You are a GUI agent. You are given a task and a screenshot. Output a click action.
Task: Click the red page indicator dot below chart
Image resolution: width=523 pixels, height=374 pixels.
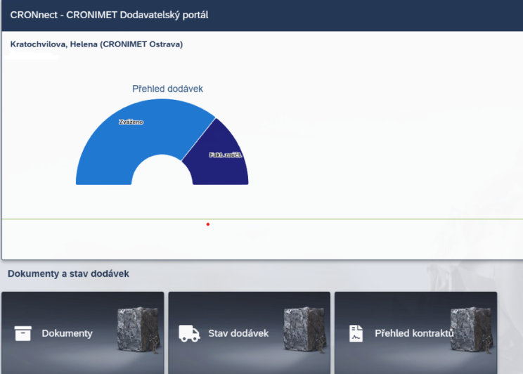point(208,224)
